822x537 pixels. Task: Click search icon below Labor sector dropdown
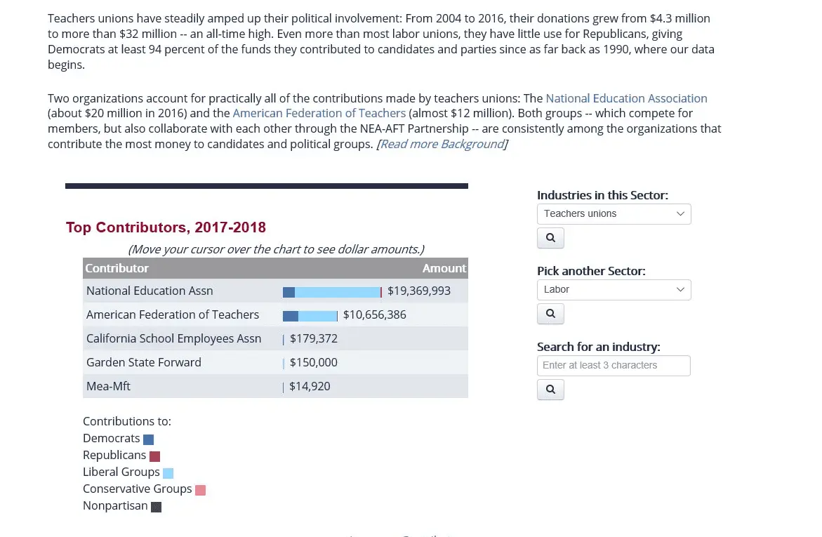click(x=550, y=314)
